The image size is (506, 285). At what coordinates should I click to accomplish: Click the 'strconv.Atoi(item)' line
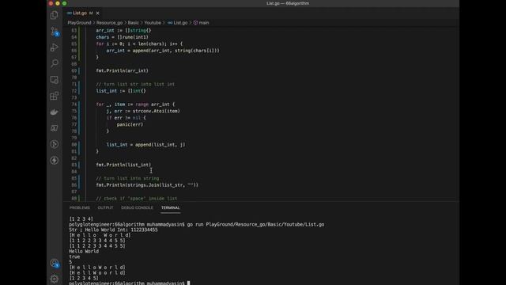(143, 111)
